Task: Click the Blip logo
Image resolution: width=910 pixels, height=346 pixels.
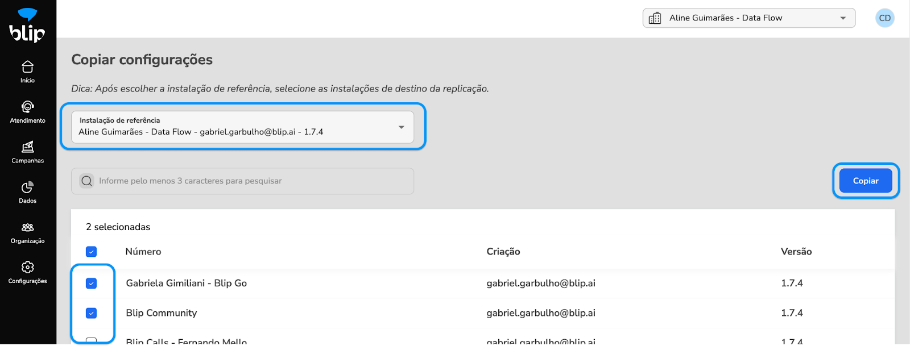Action: point(27,26)
